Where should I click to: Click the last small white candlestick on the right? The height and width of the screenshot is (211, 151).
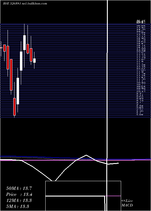(x=34, y=61)
